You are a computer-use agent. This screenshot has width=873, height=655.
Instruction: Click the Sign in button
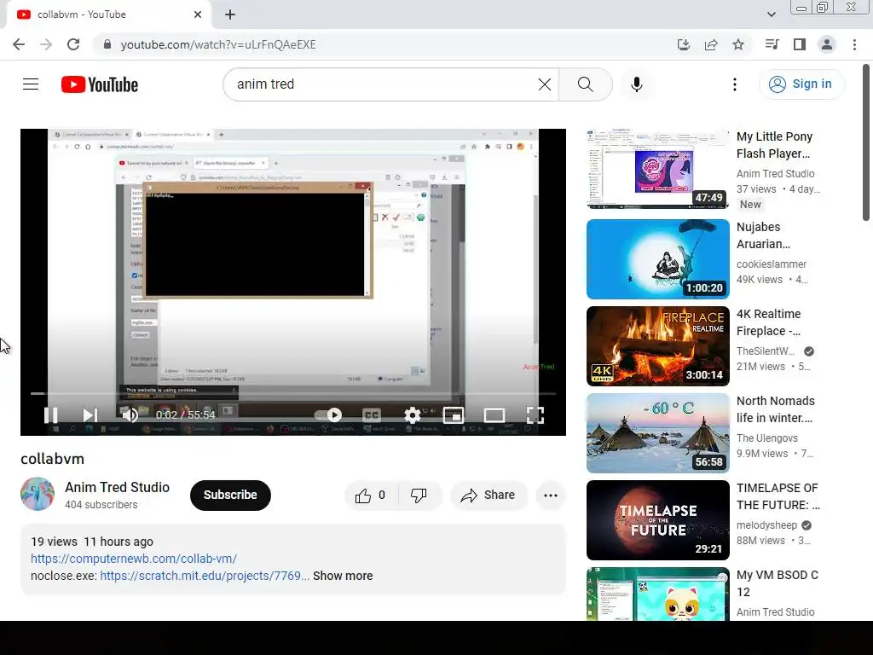[801, 84]
